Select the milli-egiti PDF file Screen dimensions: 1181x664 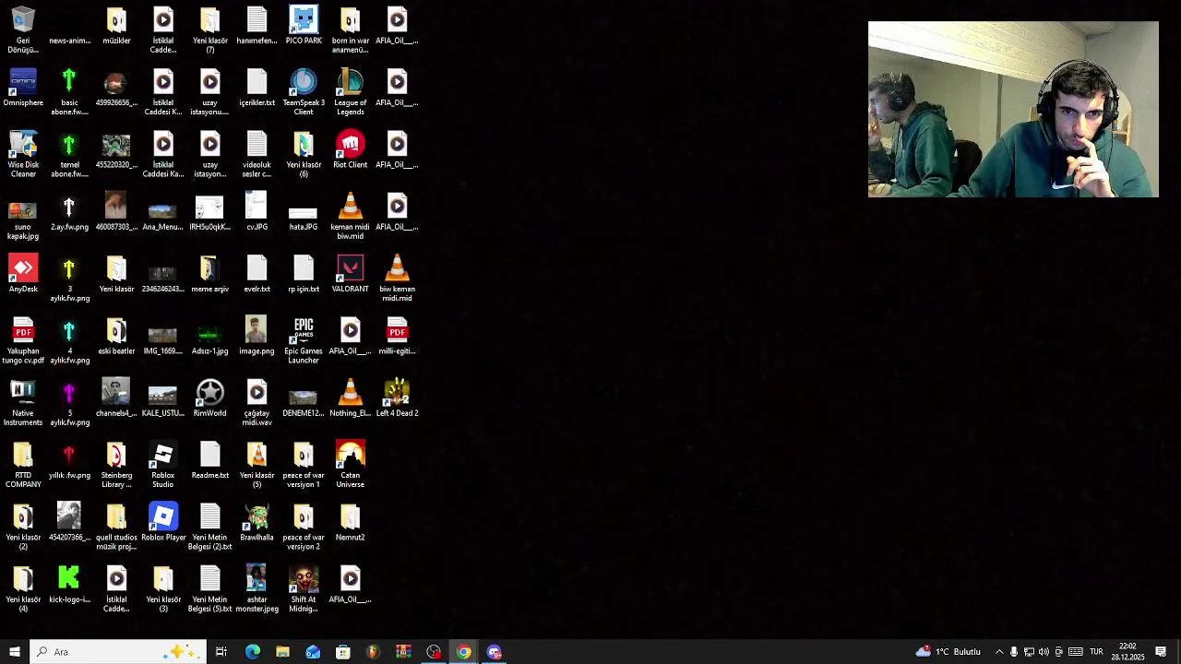tap(397, 336)
